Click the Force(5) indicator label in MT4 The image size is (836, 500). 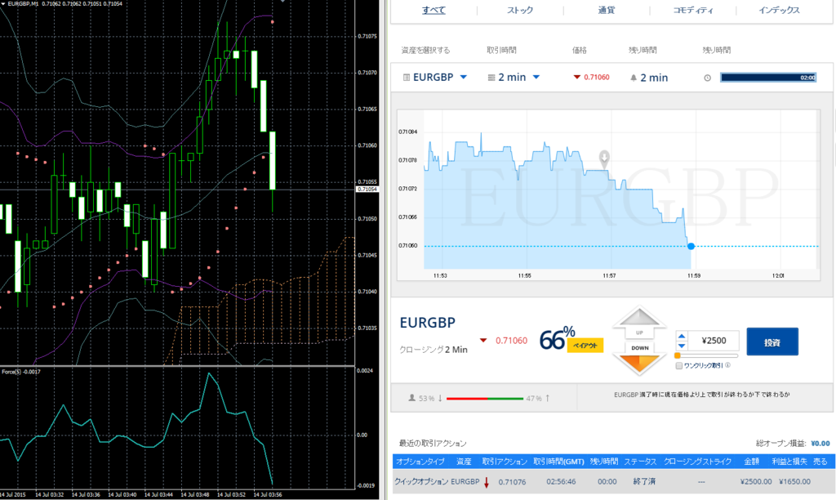(20, 372)
